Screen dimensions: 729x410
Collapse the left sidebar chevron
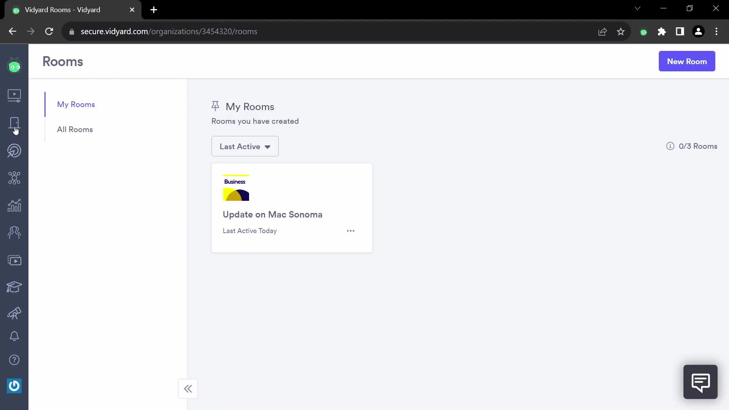[188, 388]
